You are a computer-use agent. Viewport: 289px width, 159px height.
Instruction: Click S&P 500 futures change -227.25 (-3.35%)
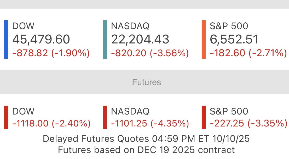coord(248,123)
